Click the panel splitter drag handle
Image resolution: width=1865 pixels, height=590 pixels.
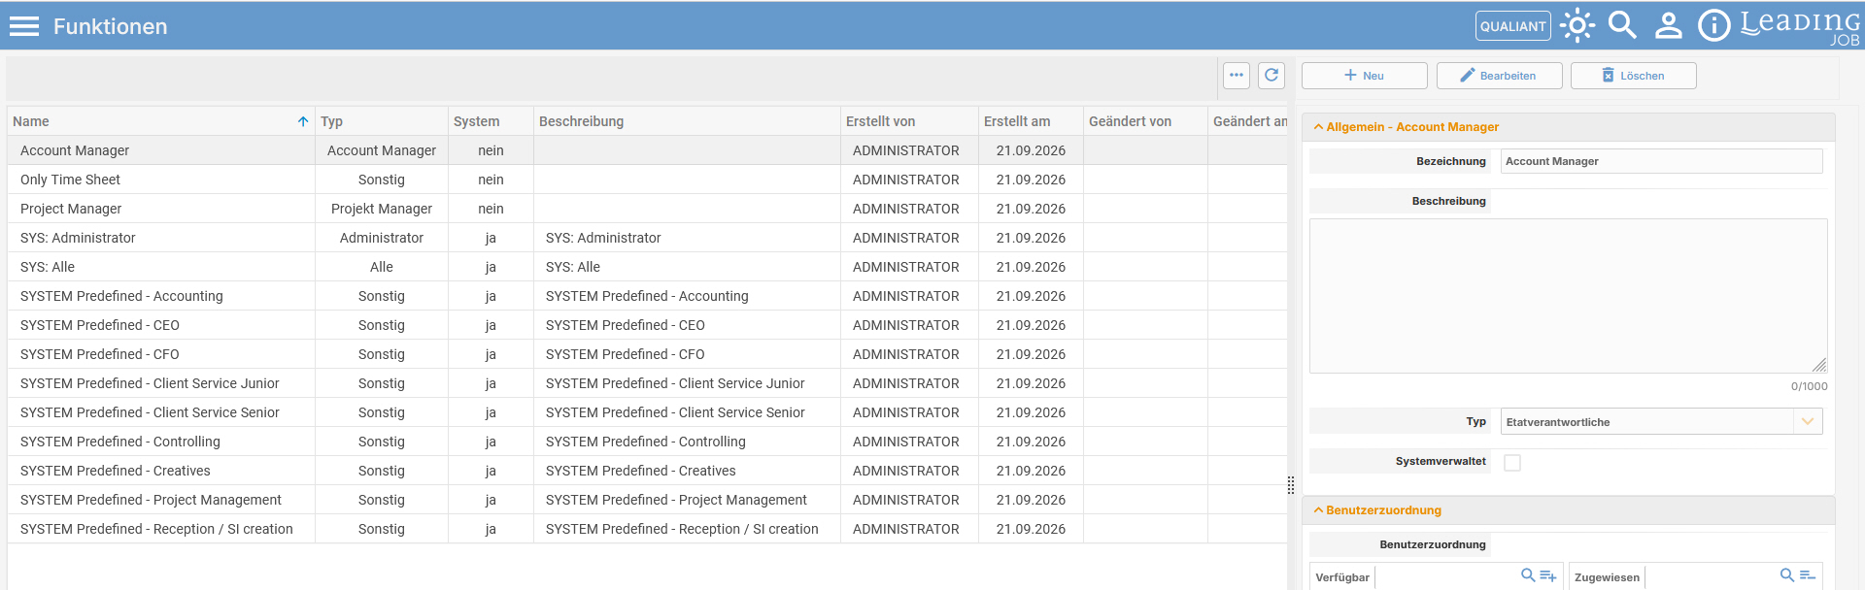tap(1291, 485)
